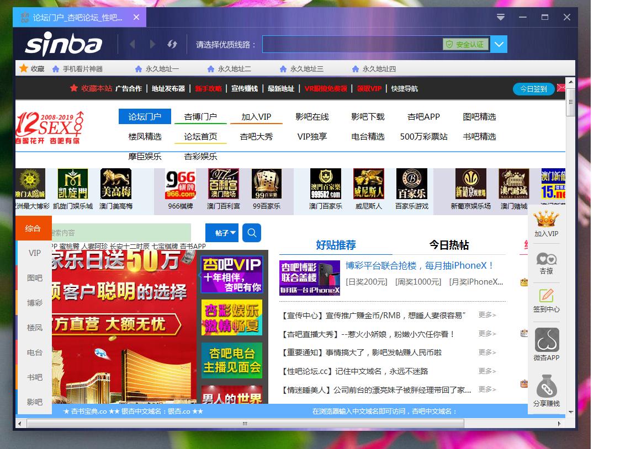Click the 微杏APP icon
Viewport: 636px width, 449px height.
point(547,340)
